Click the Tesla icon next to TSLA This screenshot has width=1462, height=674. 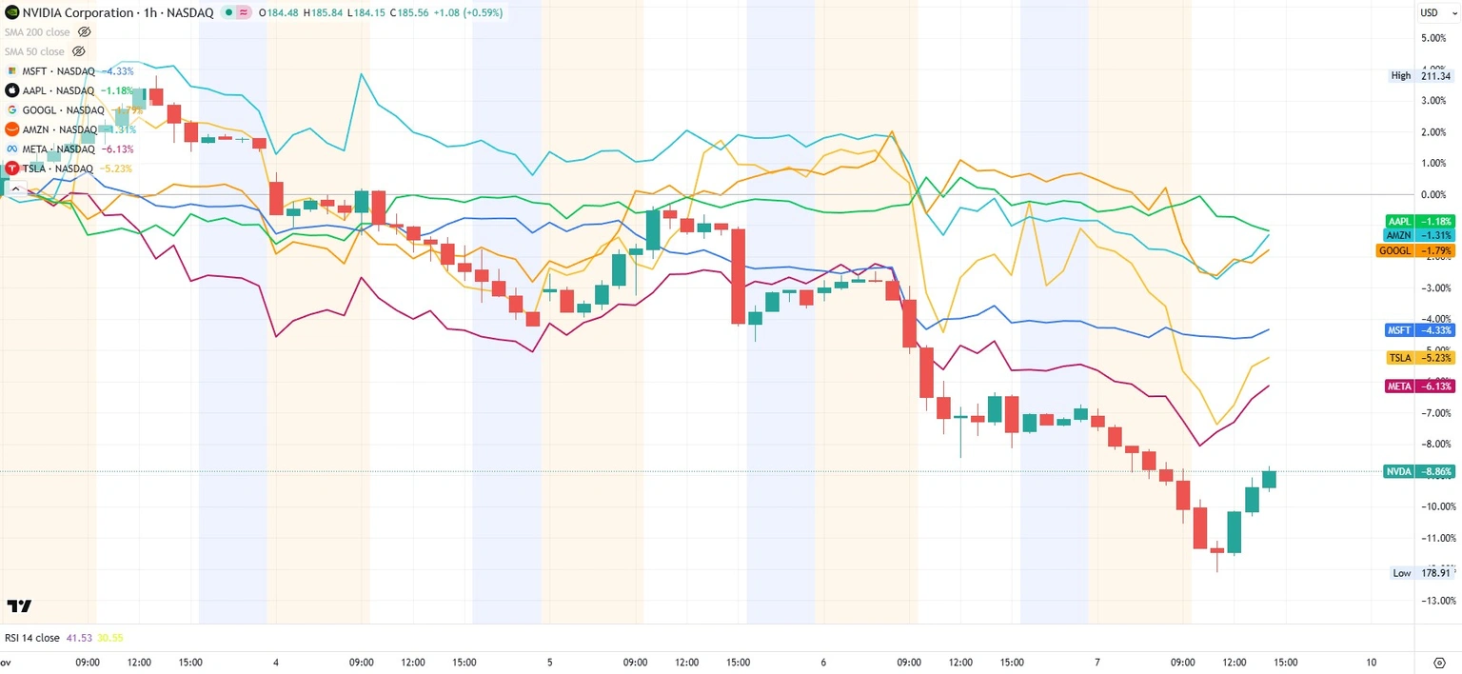click(11, 168)
